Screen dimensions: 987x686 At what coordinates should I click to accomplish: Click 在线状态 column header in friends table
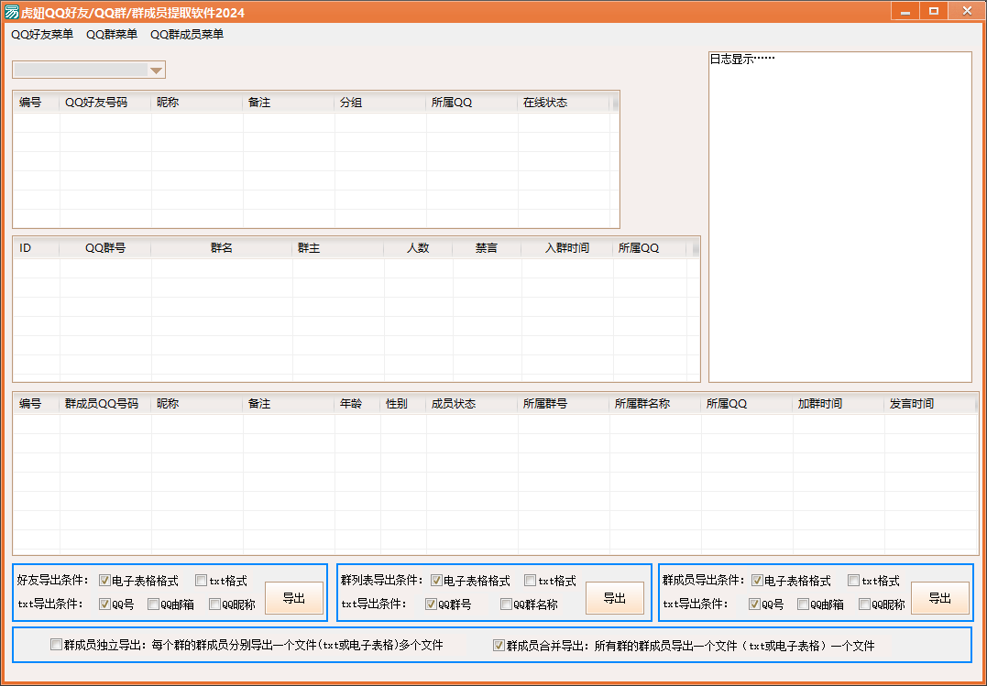(564, 103)
